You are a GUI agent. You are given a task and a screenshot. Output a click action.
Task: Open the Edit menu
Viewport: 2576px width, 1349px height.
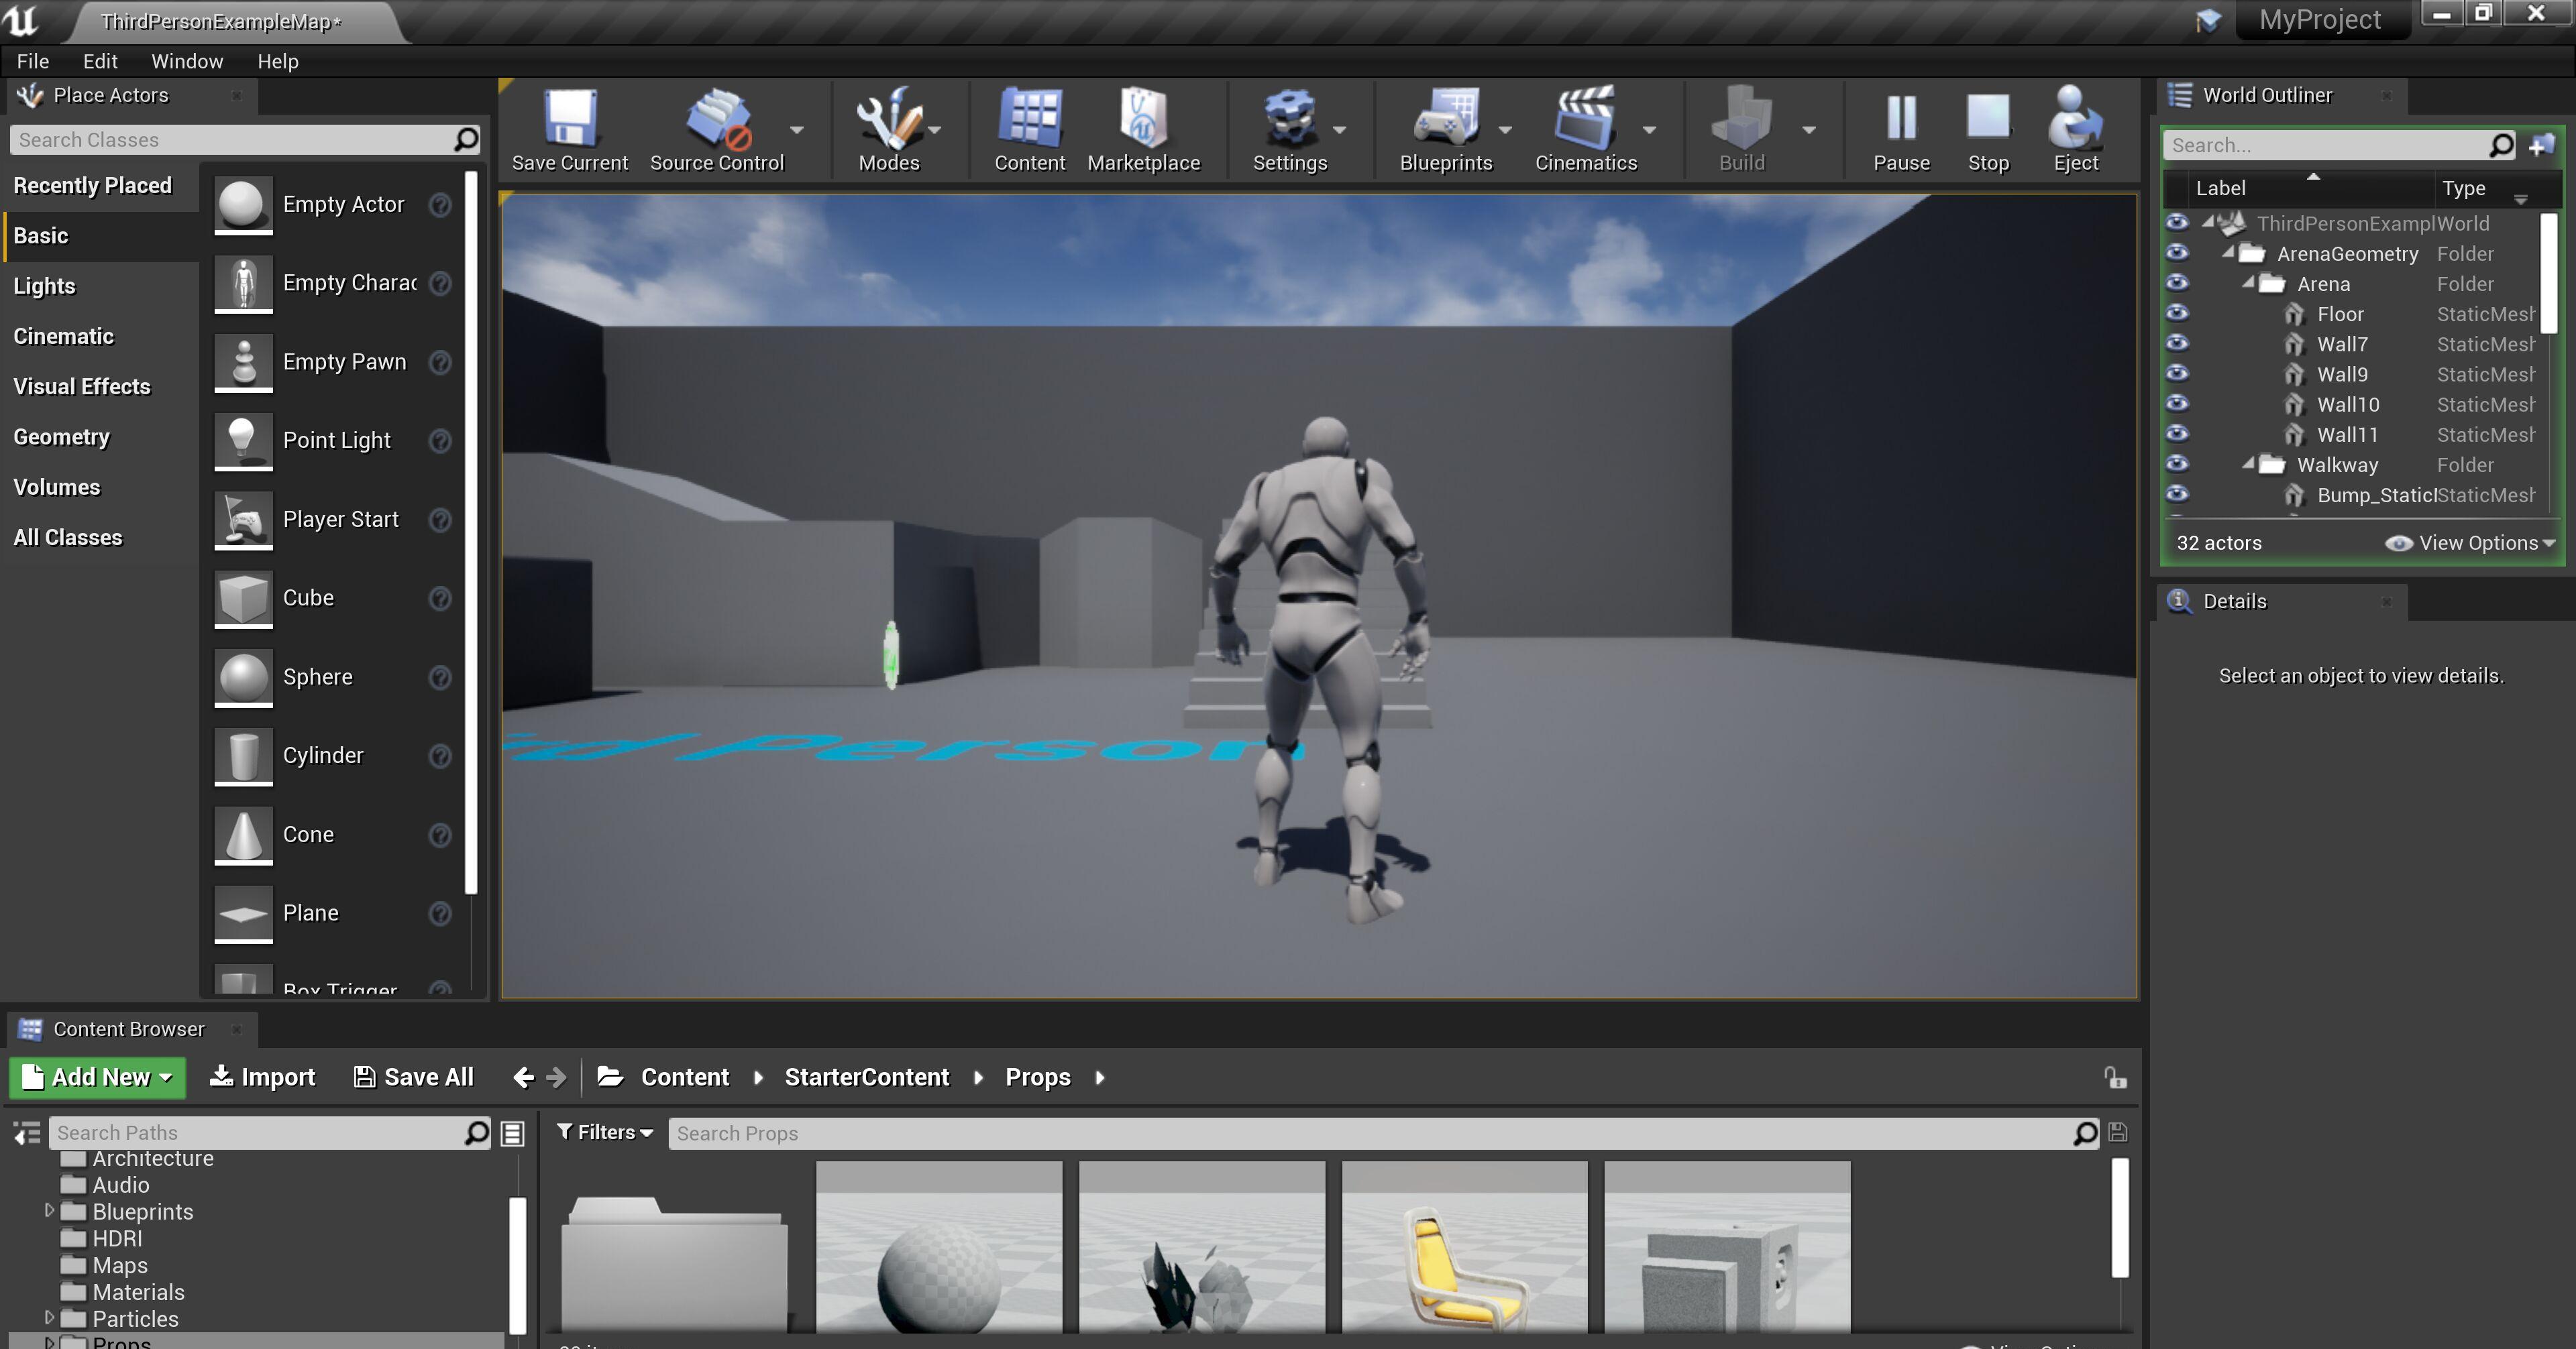coord(100,61)
